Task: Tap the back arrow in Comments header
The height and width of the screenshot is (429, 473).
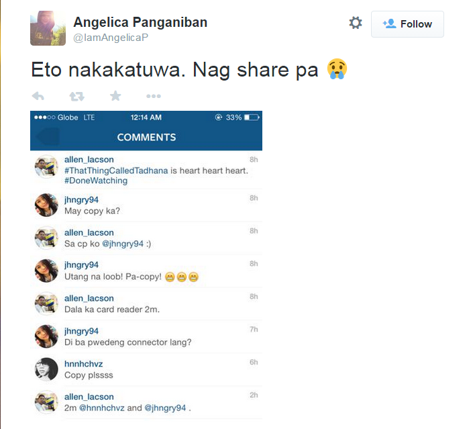Action: [x=48, y=137]
